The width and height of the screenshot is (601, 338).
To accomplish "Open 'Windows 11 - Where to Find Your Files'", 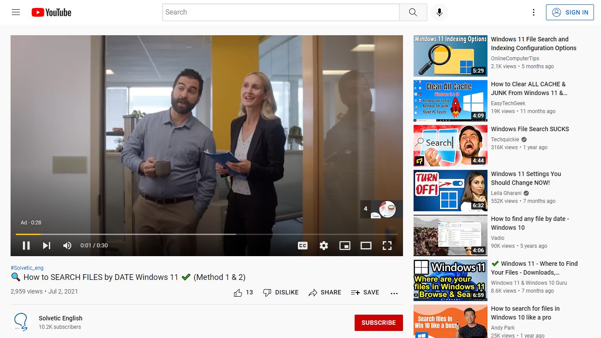I will [535, 268].
